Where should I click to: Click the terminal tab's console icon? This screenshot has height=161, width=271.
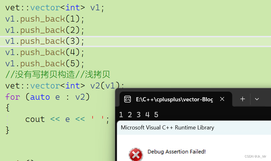point(127,99)
